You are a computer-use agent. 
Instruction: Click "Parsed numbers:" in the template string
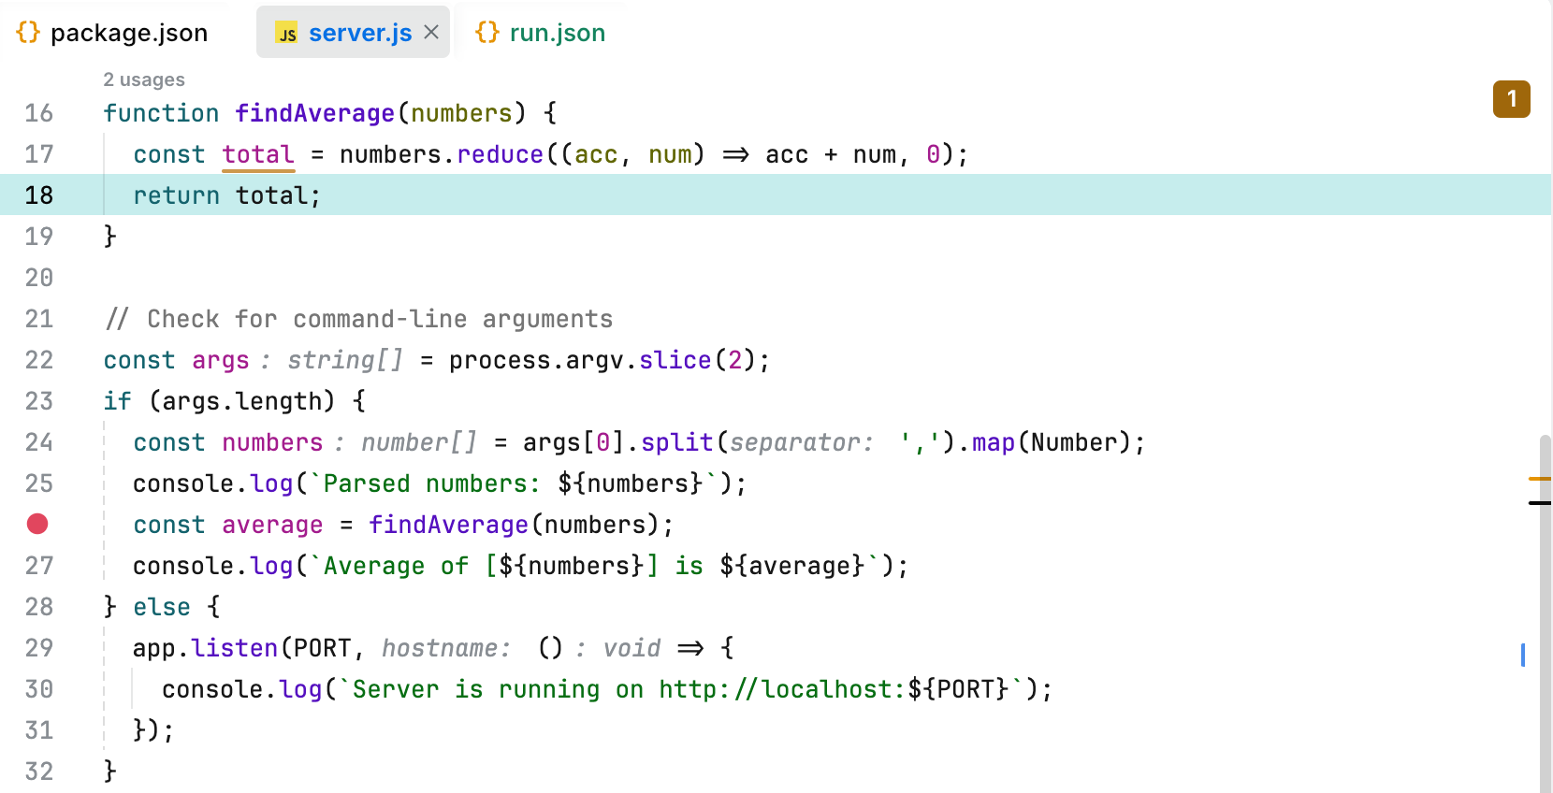tap(432, 483)
